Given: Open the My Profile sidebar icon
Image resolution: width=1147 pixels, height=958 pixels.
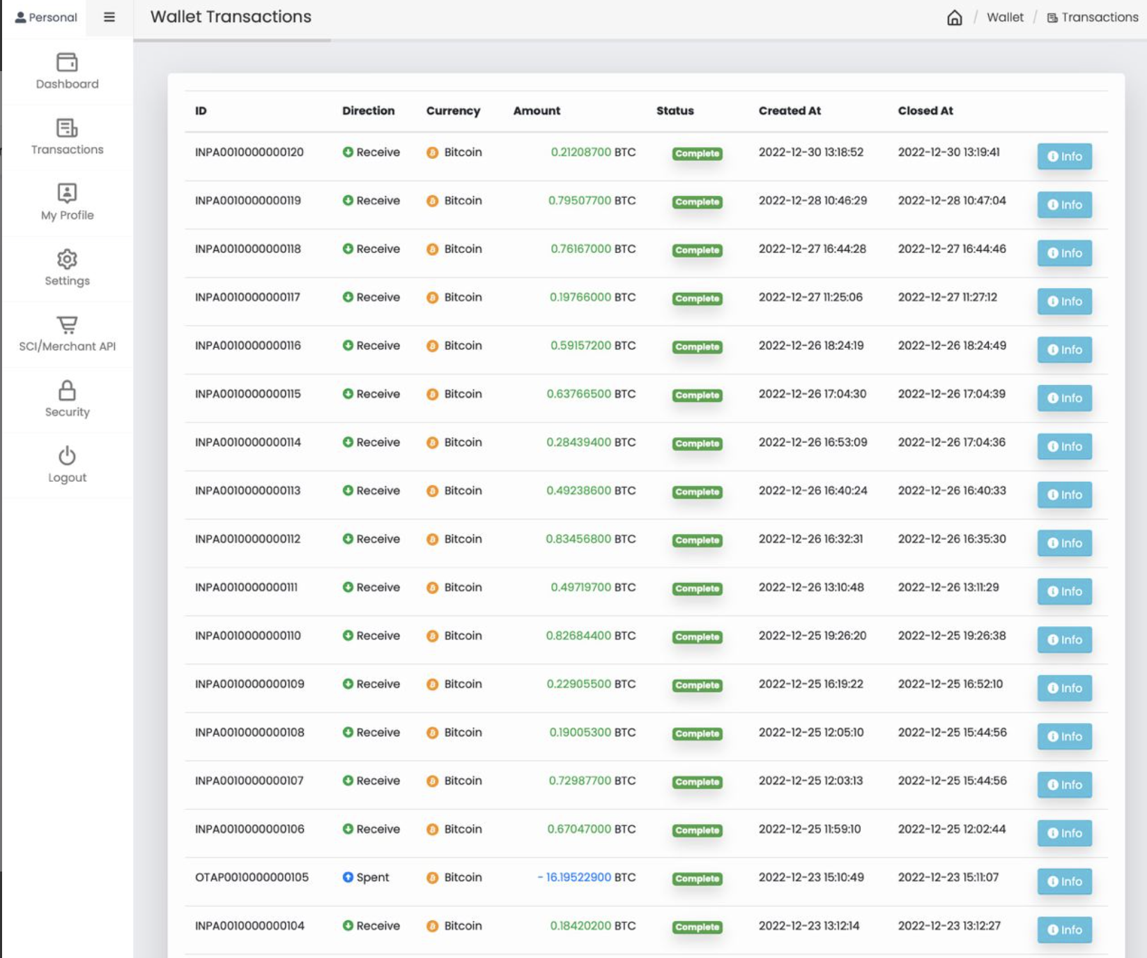Looking at the screenshot, I should (x=67, y=193).
